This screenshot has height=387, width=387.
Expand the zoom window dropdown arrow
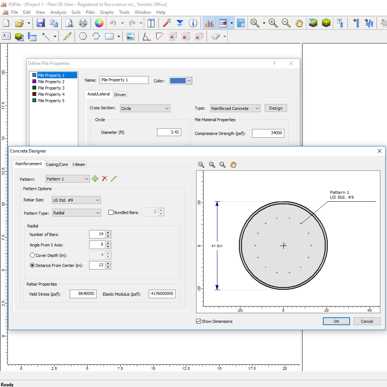coord(264,23)
